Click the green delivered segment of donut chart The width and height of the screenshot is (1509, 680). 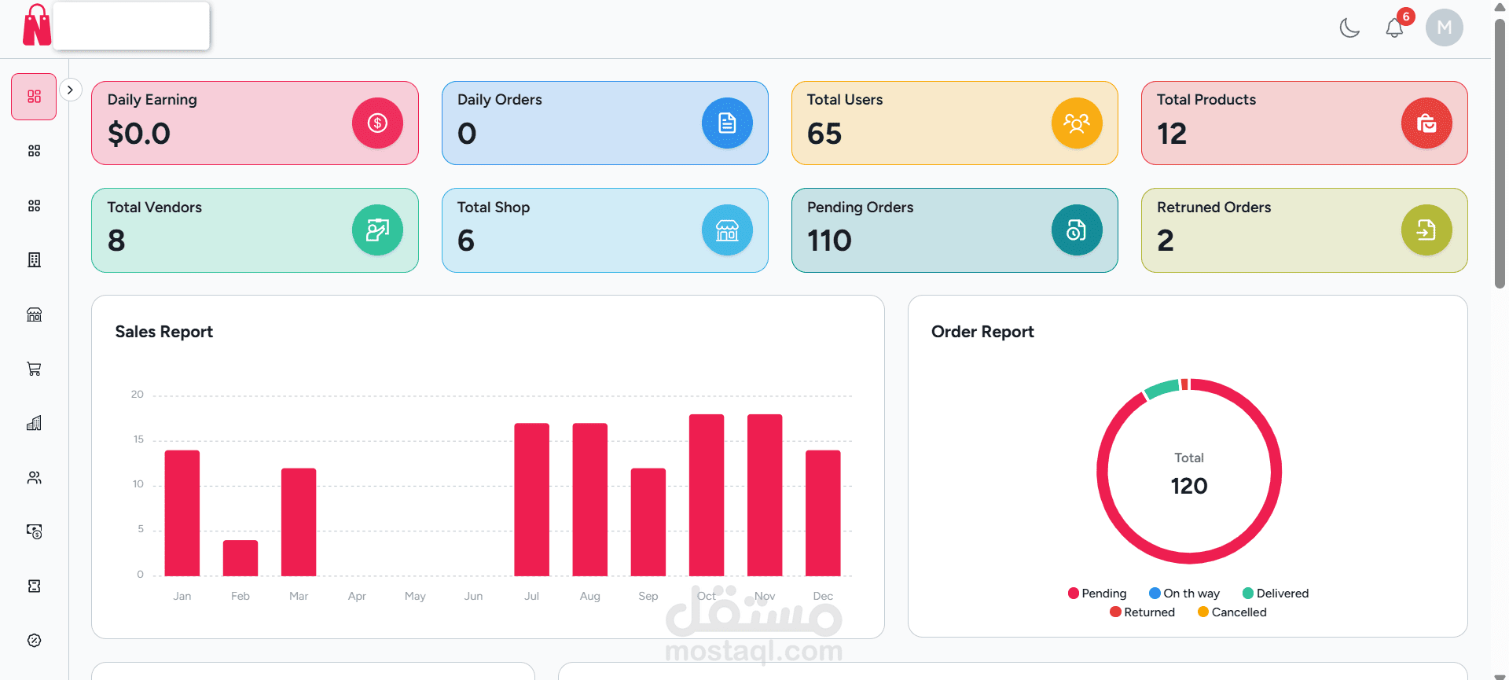1162,388
